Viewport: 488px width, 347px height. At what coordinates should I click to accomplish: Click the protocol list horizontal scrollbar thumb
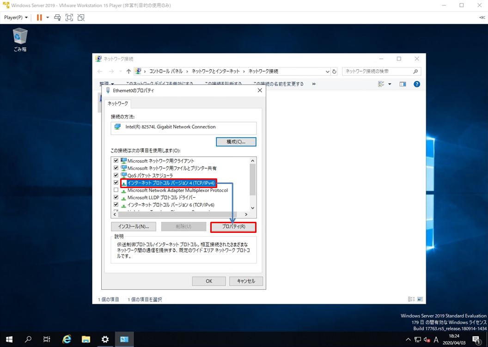pyautogui.click(x=177, y=214)
